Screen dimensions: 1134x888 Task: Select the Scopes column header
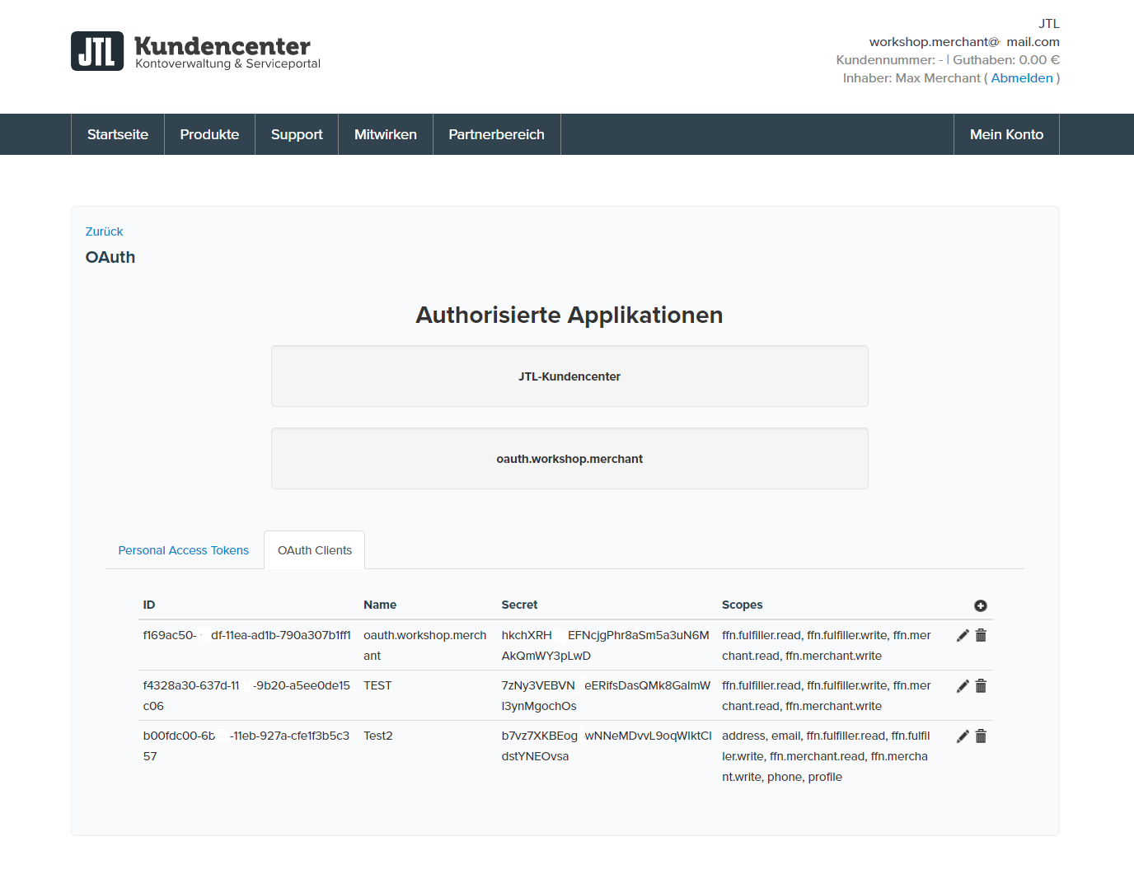point(743,605)
